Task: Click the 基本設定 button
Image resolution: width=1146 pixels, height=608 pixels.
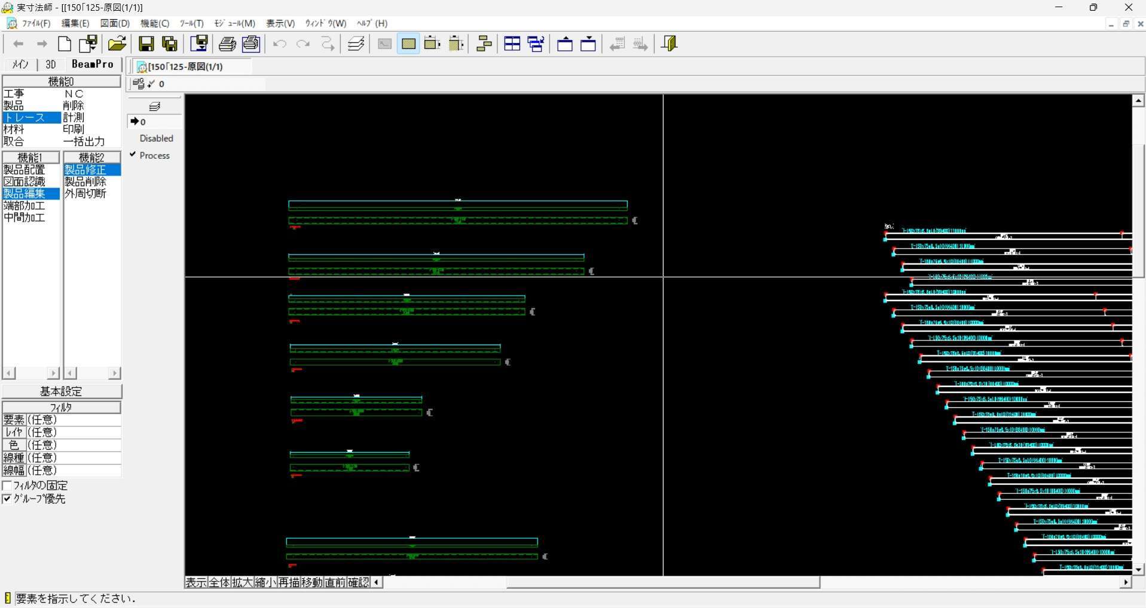Action: point(62,391)
